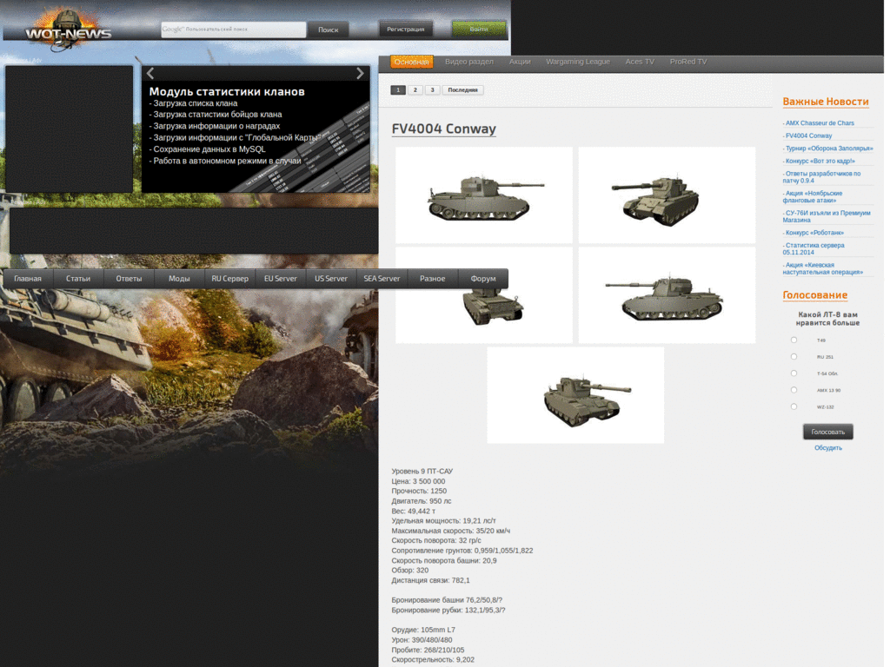Viewport: 890px width, 667px height.
Task: Go to pagination page 3
Action: pos(432,89)
